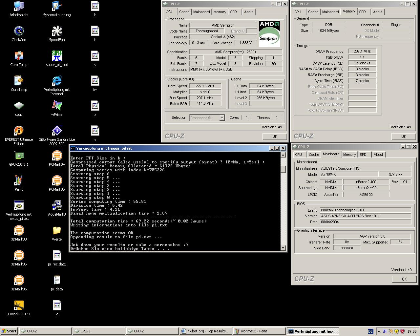Click OK in the CPU-Z Memory window
This screenshot has width=420, height=336.
404,136
